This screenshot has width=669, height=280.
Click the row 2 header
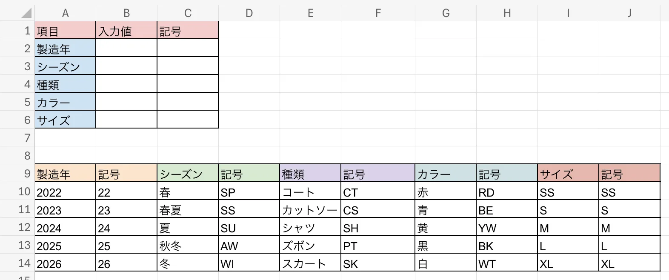coord(27,49)
